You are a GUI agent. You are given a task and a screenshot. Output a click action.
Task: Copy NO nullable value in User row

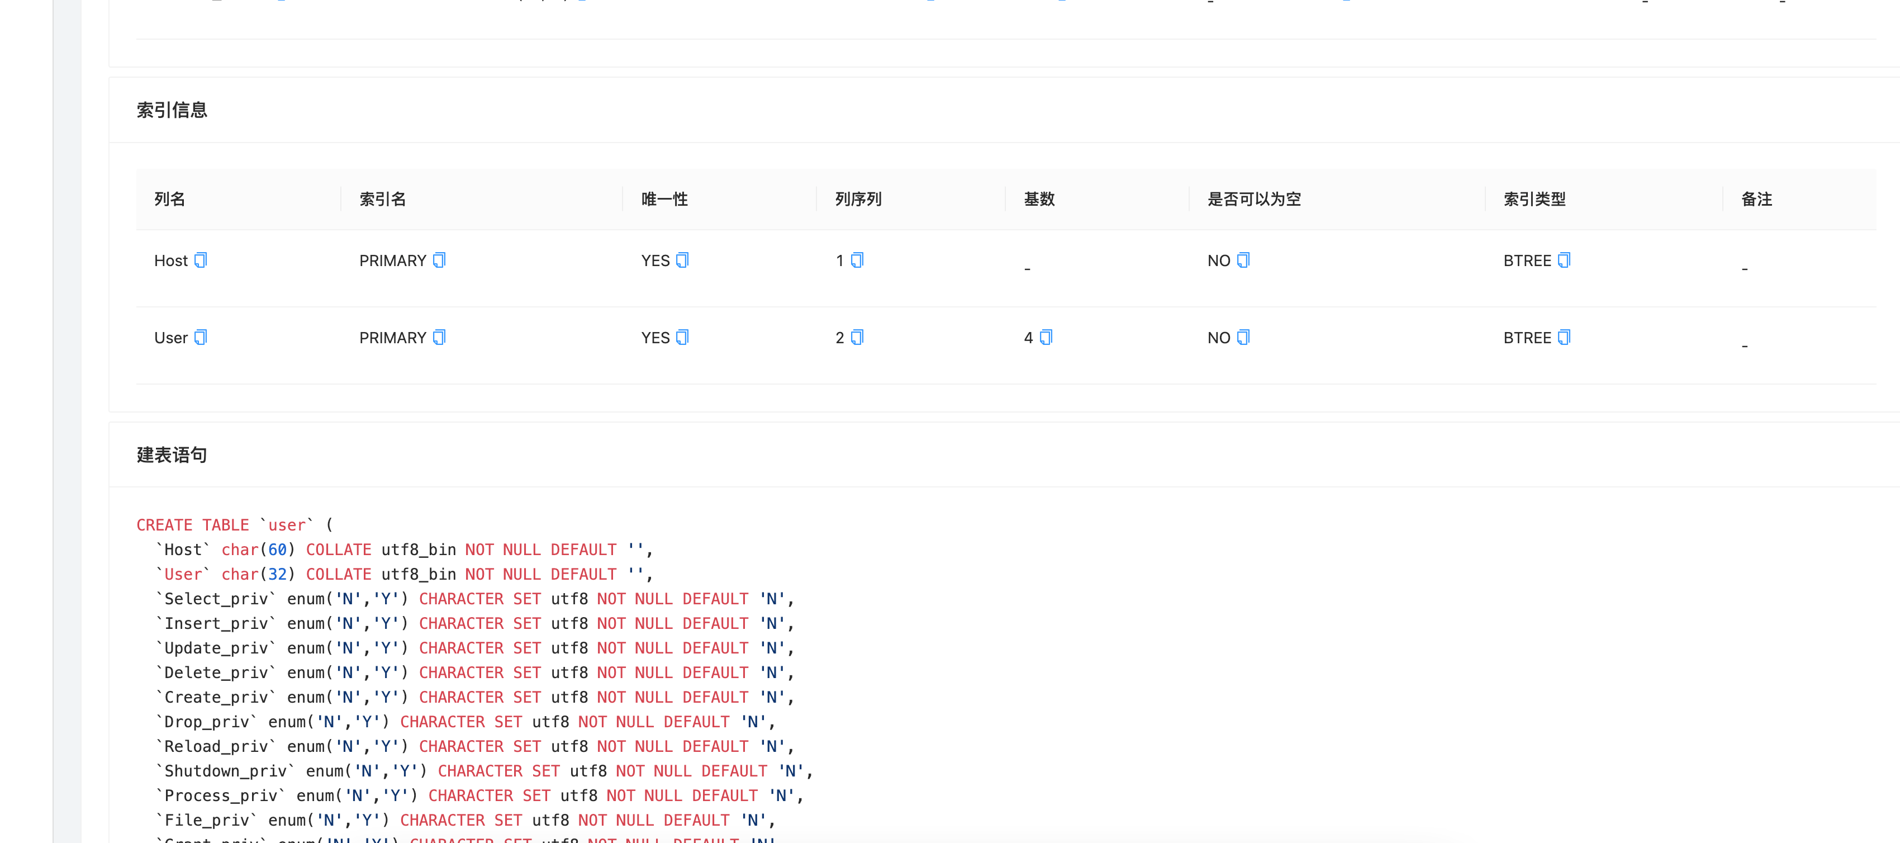click(x=1243, y=337)
